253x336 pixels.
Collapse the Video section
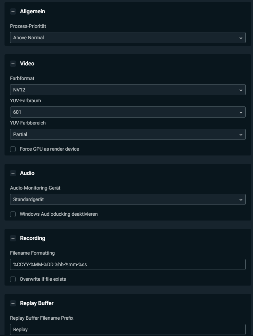13,64
